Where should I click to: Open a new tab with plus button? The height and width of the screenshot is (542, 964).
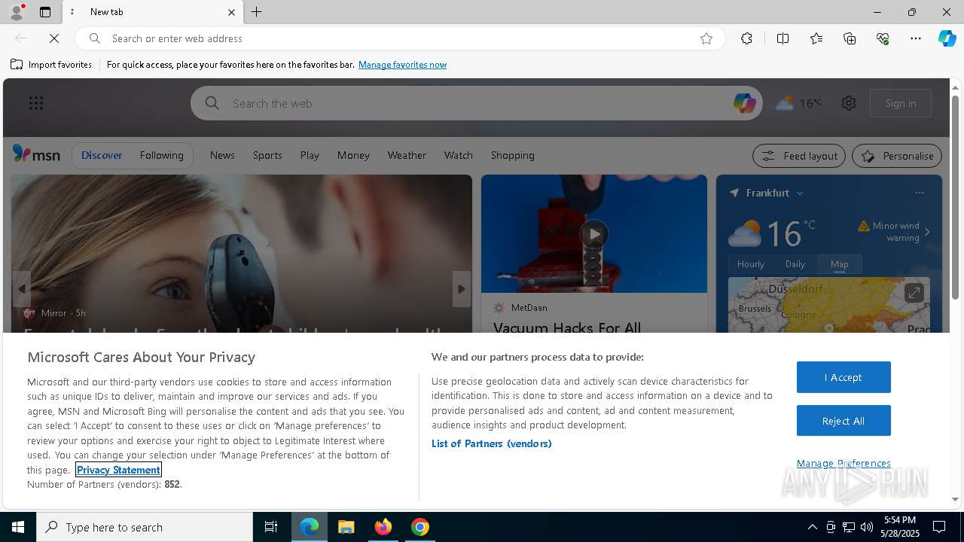click(x=257, y=12)
